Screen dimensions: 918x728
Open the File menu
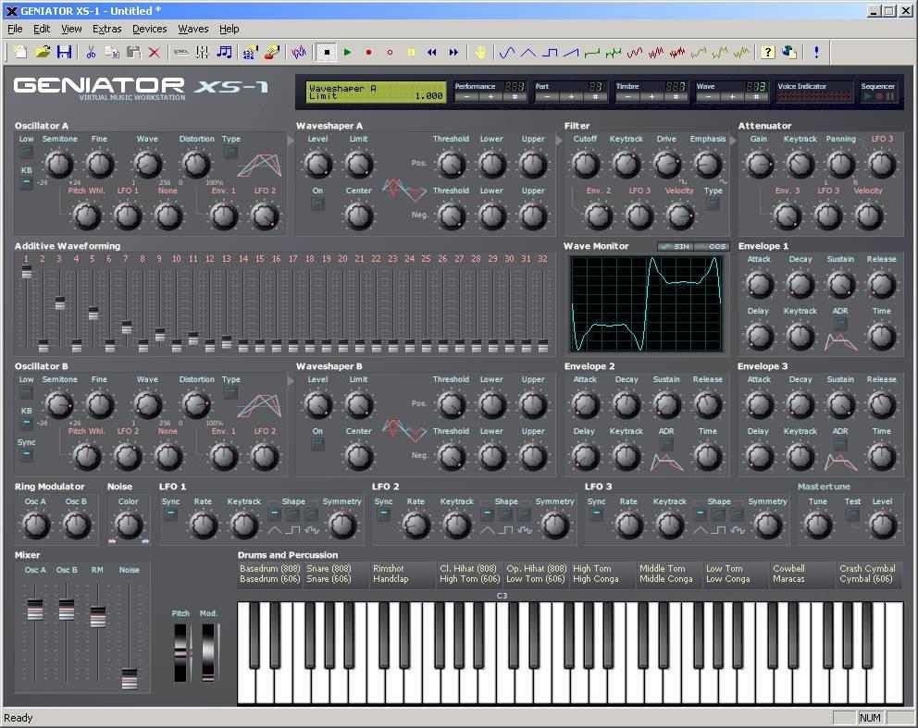click(15, 29)
